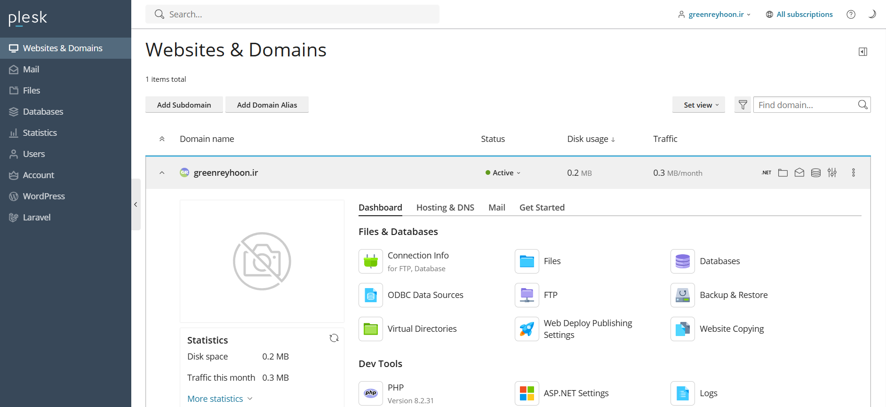Open the ASP.NET Settings link
Viewport: 886px width, 407px height.
[576, 393]
